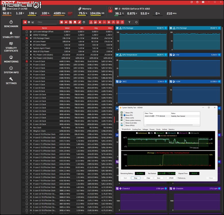The width and height of the screenshot is (224, 215).
Task: Reset min/max values with the refresh icon
Action: 136,22
